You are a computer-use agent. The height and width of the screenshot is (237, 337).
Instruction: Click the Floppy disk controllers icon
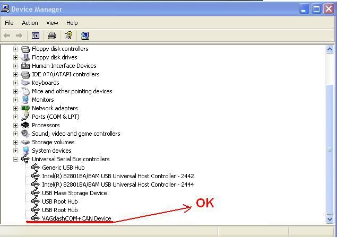coord(25,49)
